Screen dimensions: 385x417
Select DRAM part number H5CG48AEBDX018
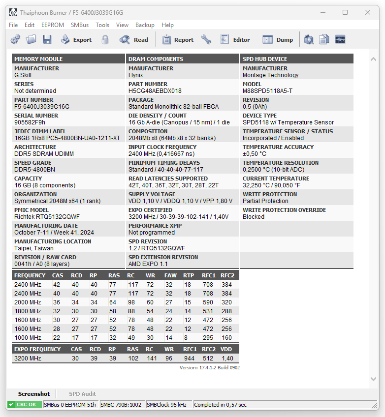(155, 91)
